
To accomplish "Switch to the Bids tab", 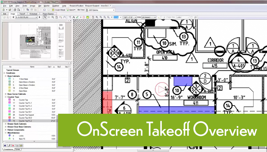I will pyautogui.click(x=5, y=14).
